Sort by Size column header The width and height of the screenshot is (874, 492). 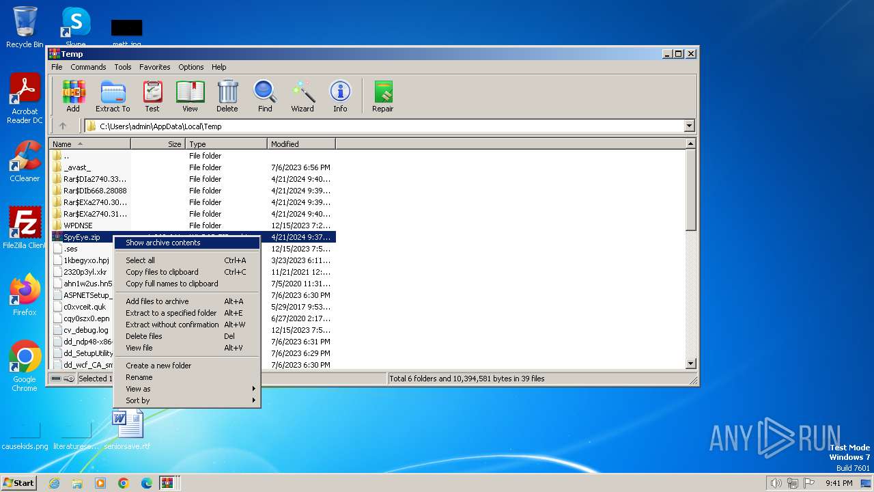[158, 144]
